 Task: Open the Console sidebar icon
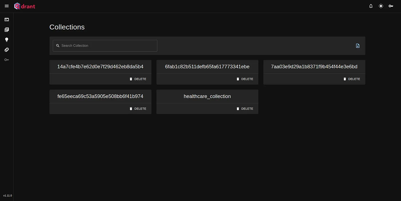pos(7,19)
